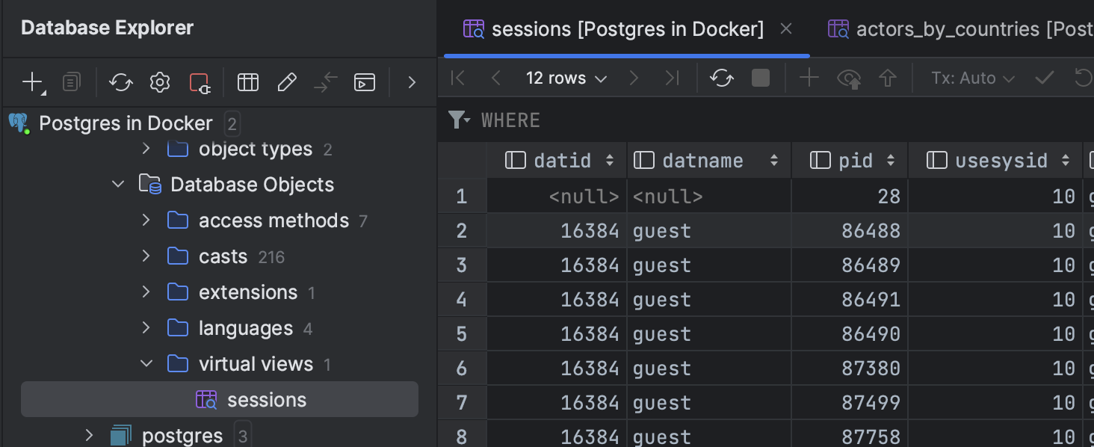Open Data Source Properties gear icon
Viewport: 1094px width, 447px height.
tap(160, 82)
